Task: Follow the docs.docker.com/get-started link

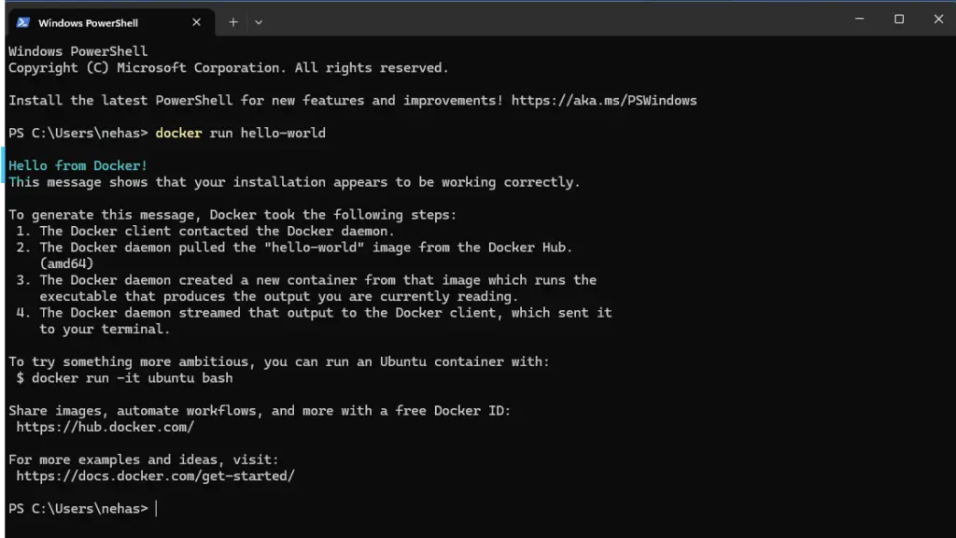Action: (155, 475)
